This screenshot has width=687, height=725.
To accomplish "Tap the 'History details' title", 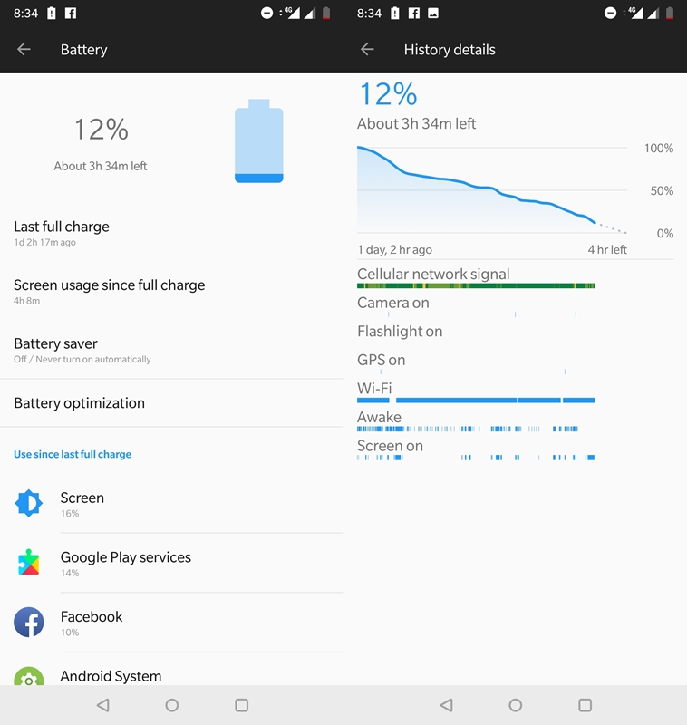I will 450,50.
